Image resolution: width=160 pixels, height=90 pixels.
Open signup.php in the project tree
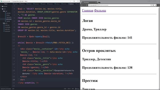(x=7, y=31)
